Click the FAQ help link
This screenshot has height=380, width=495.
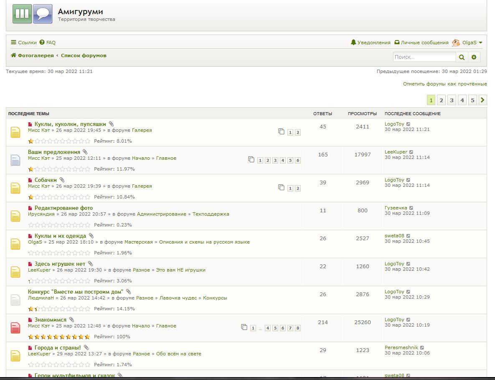(x=48, y=43)
